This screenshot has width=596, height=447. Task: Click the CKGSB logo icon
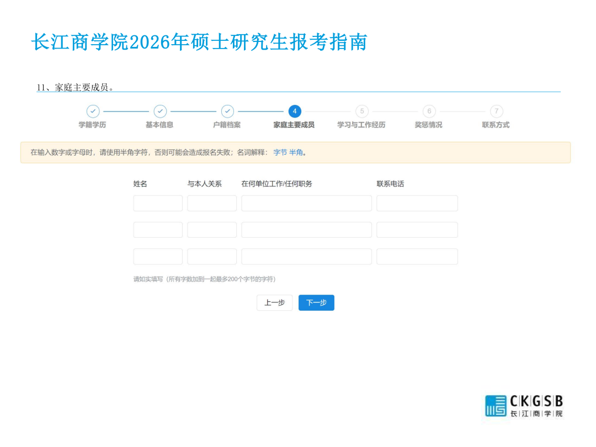click(x=496, y=406)
